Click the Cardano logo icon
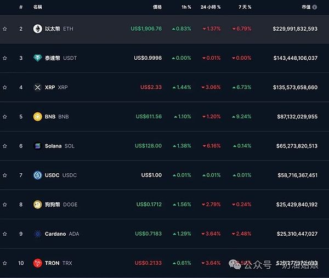This screenshot has width=329, height=278. [x=37, y=234]
